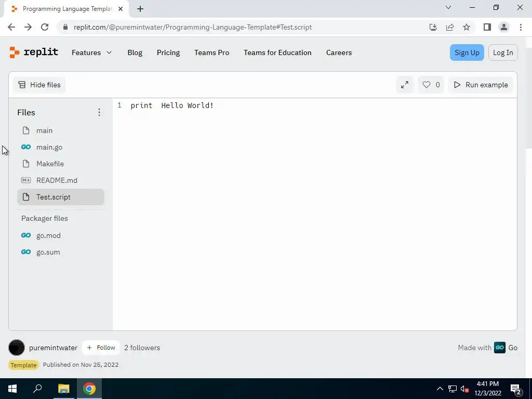Click the Sign Up button
Image resolution: width=532 pixels, height=399 pixels.
click(467, 52)
